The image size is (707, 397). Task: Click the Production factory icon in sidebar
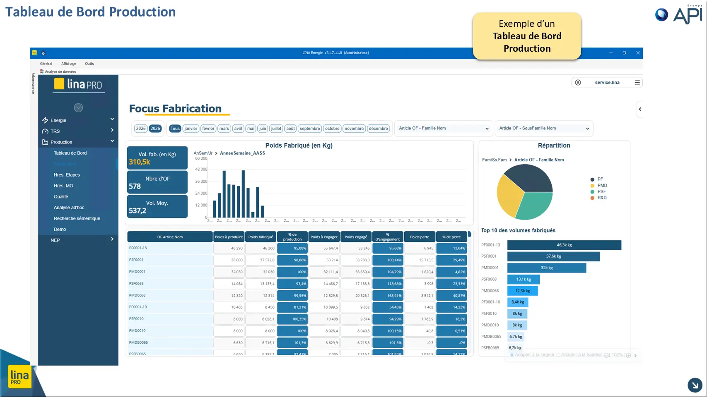click(x=45, y=142)
